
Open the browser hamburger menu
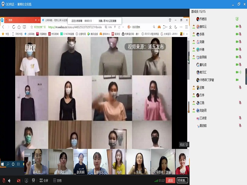click(x=186, y=27)
